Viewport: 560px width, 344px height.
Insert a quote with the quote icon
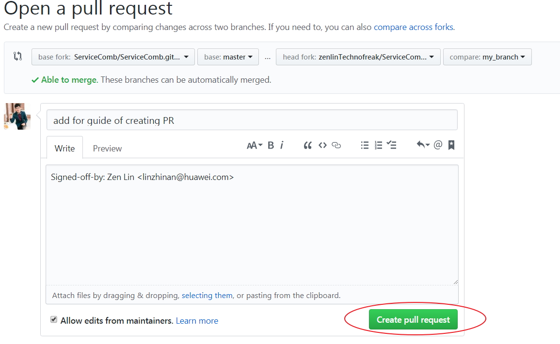coord(307,145)
